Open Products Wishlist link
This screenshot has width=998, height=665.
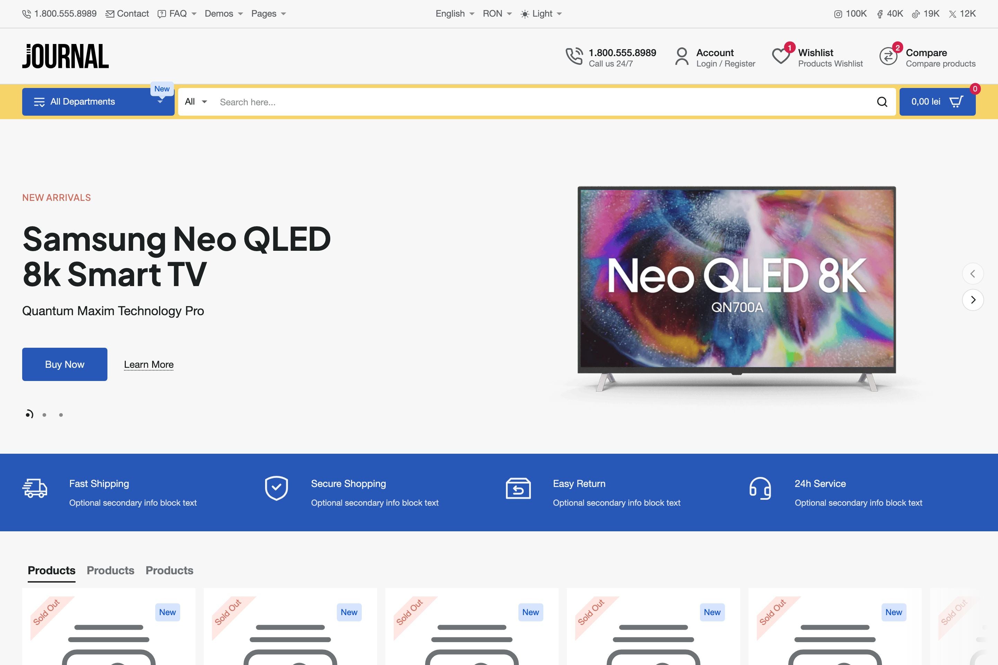click(830, 64)
